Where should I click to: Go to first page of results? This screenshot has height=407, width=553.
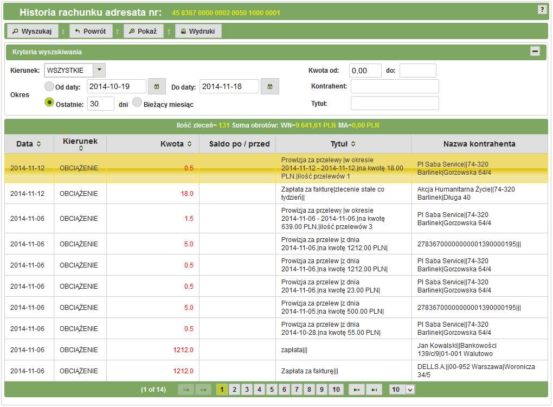click(186, 390)
